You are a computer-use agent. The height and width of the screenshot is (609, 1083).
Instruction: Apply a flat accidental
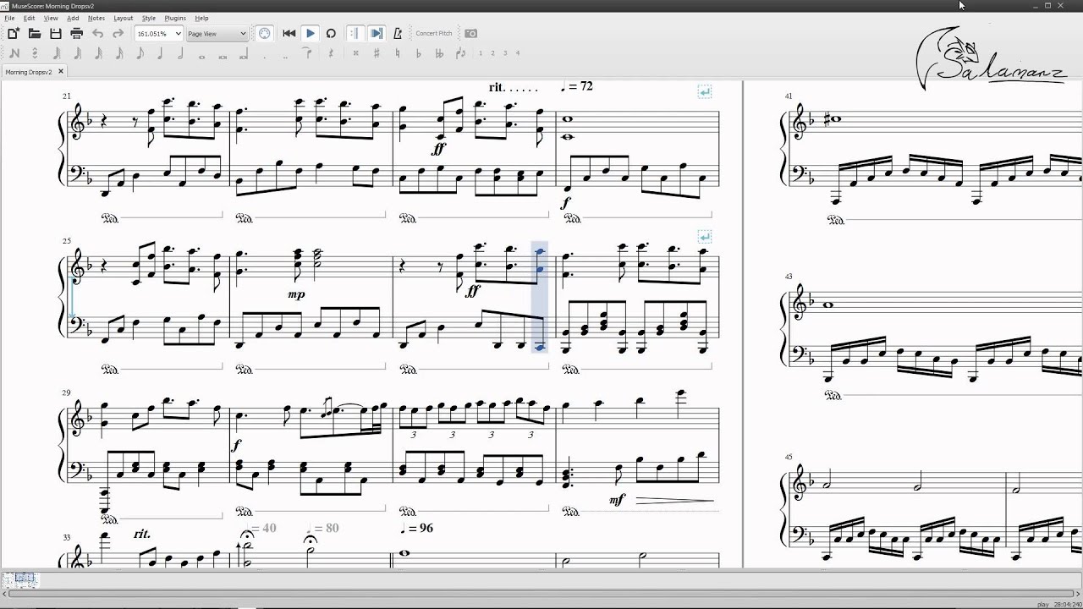pyautogui.click(x=418, y=53)
